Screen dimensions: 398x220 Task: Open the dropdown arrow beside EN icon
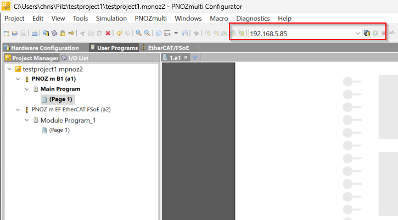(x=176, y=33)
